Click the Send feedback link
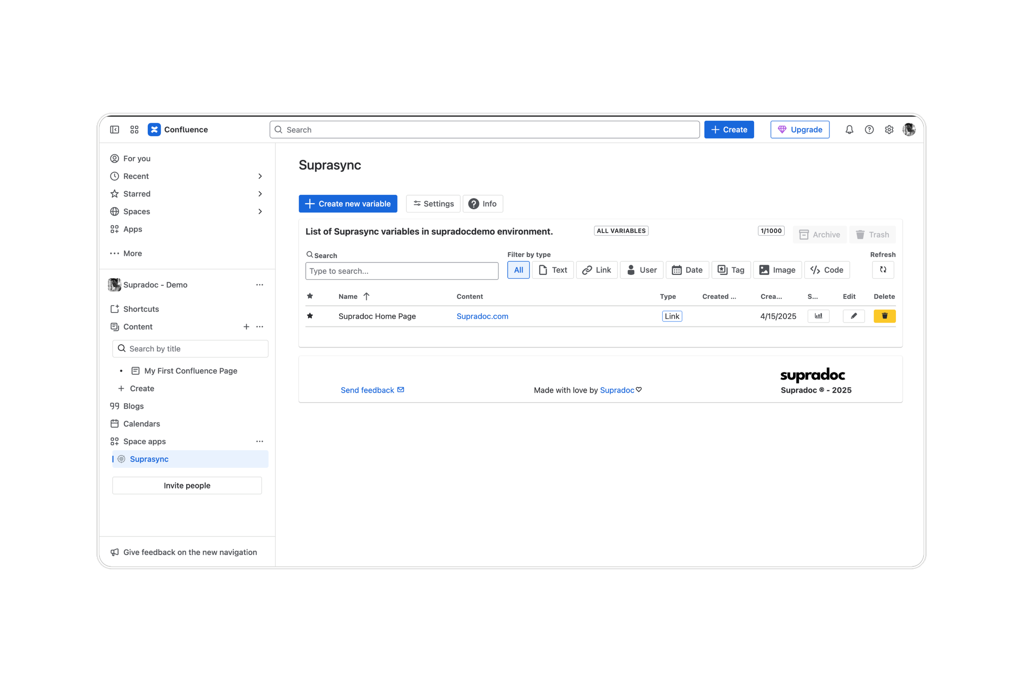 click(372, 390)
